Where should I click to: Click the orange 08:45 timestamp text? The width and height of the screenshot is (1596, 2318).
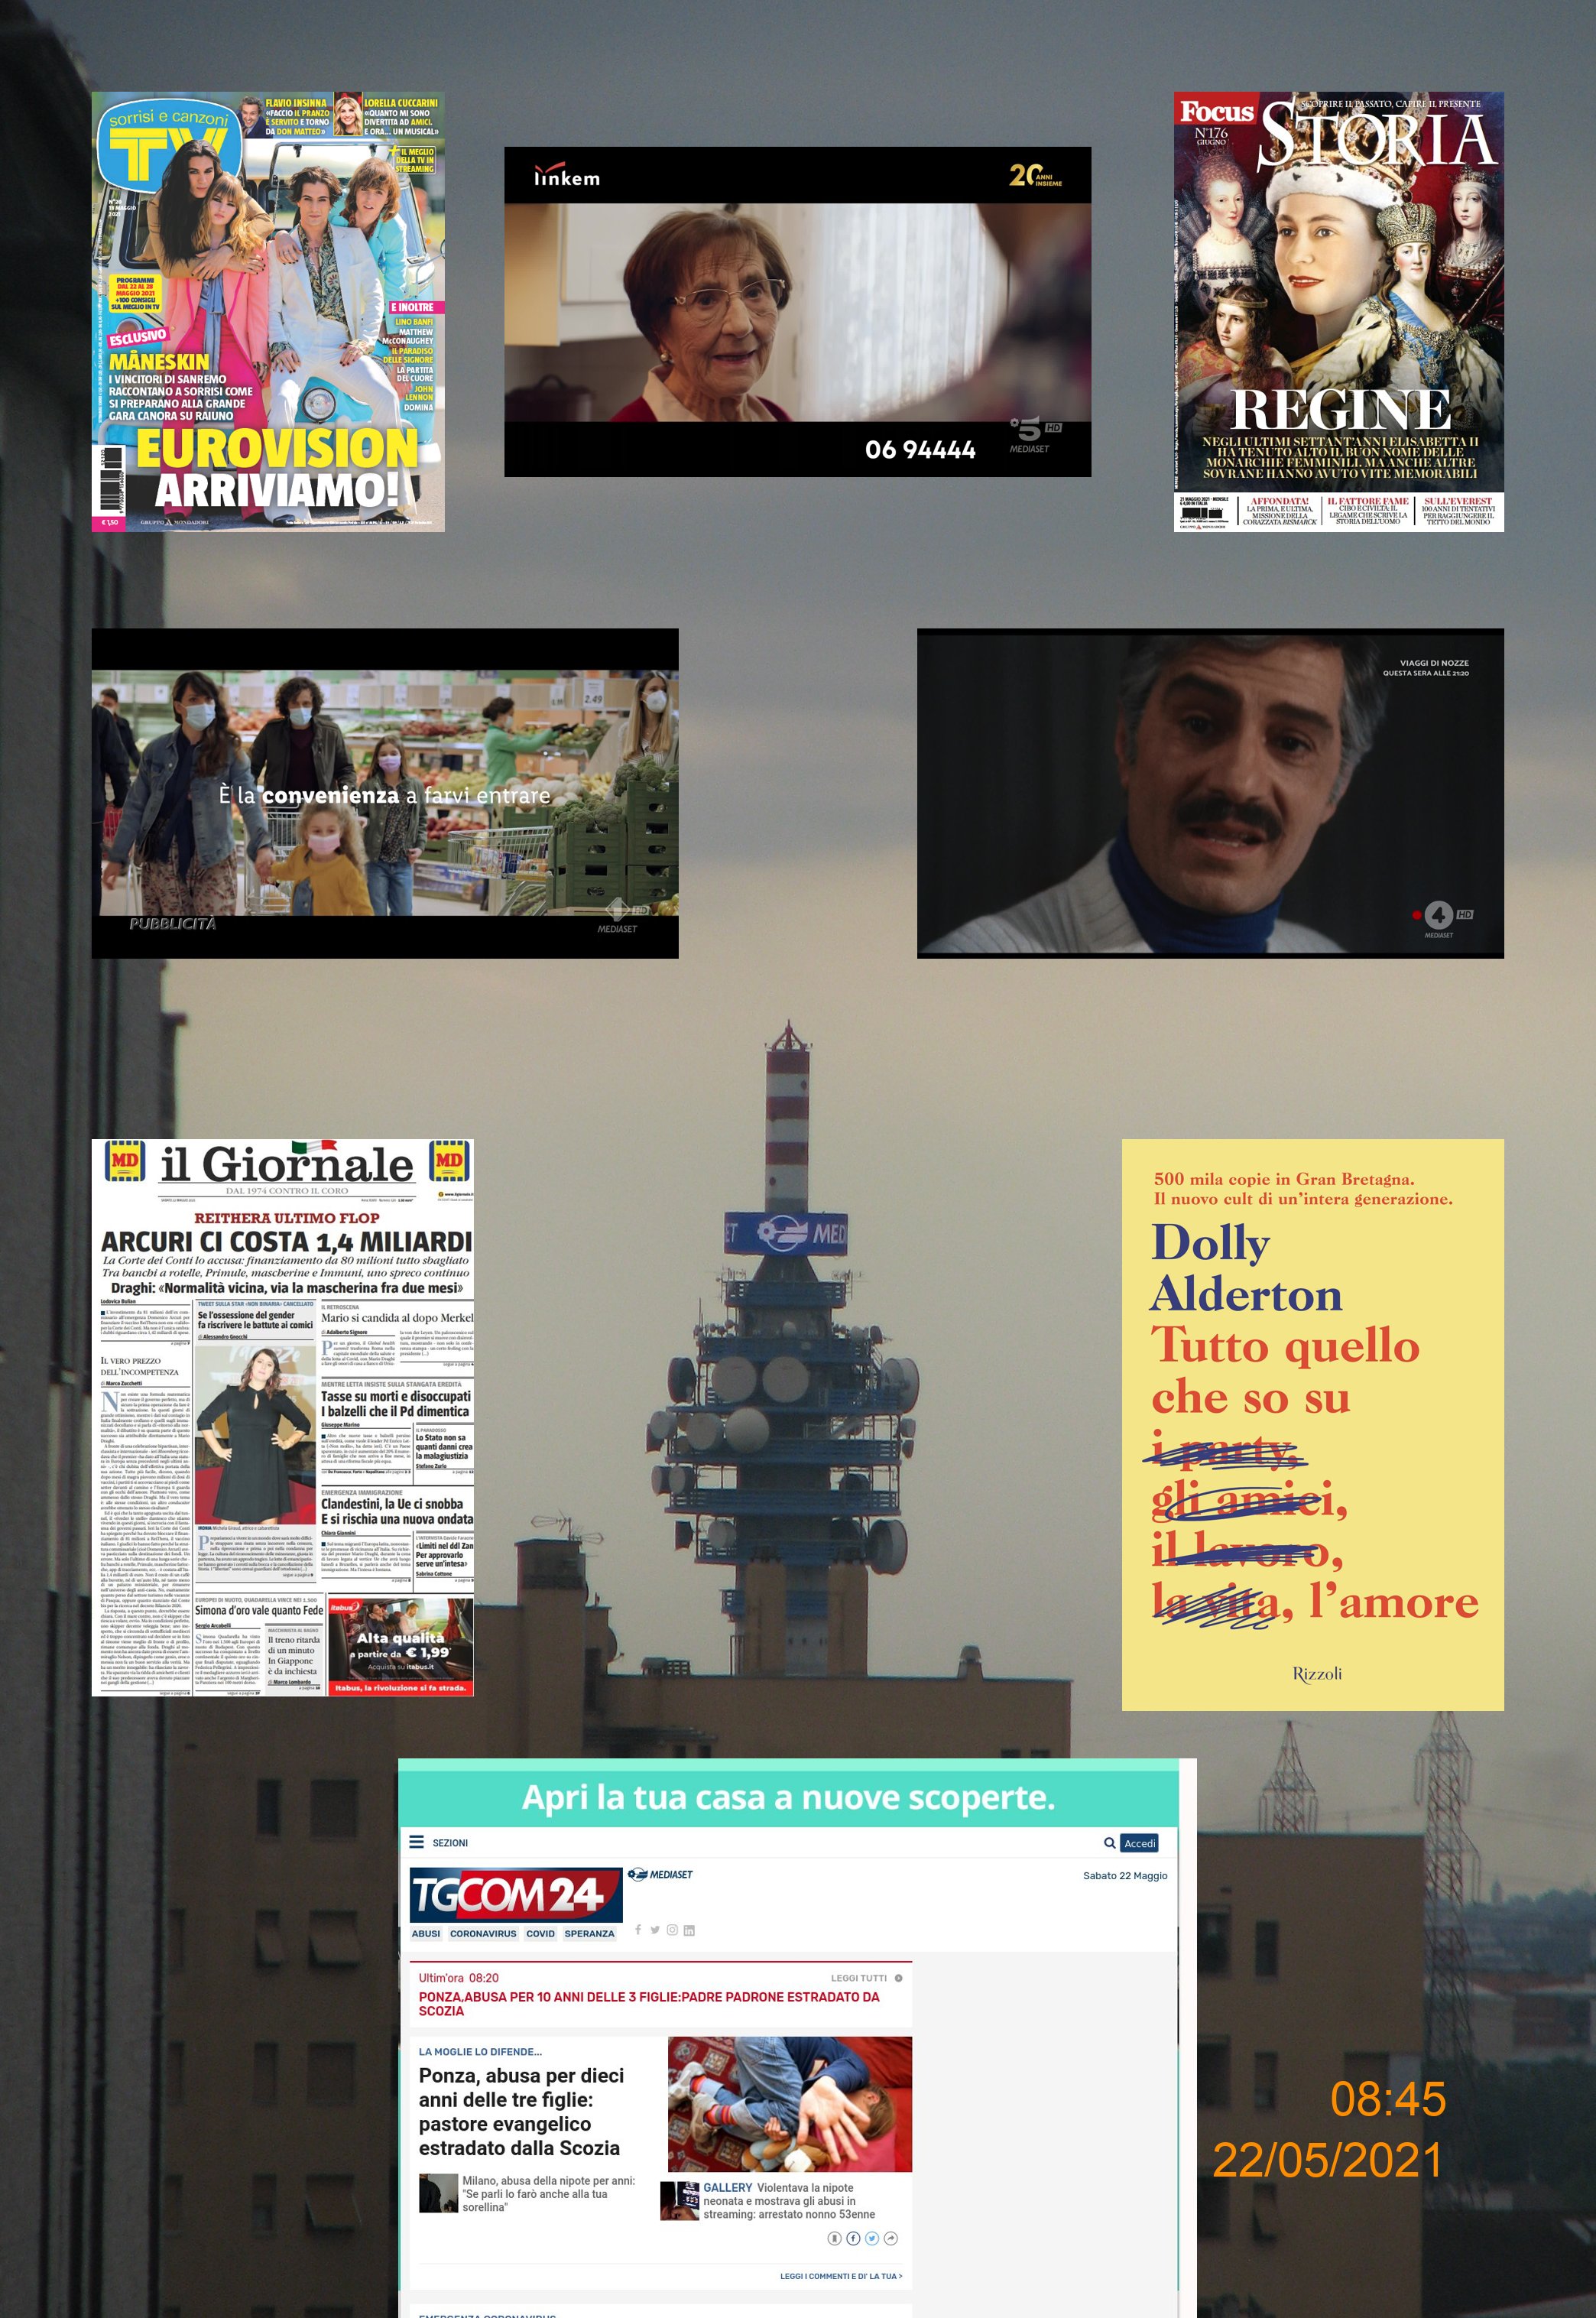point(1388,2098)
